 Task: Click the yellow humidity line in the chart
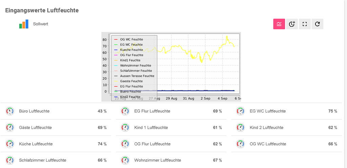click(x=175, y=46)
